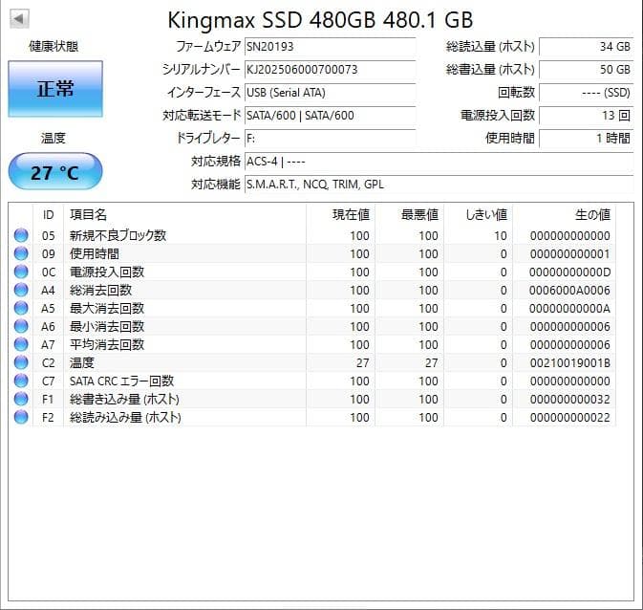Click the 現在値 column header

[x=340, y=215]
